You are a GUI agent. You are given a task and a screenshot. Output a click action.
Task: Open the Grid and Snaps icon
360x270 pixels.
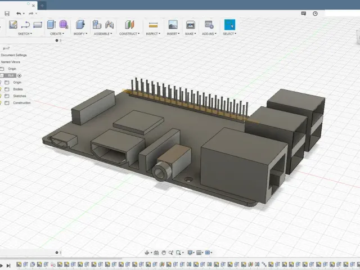(x=199, y=253)
